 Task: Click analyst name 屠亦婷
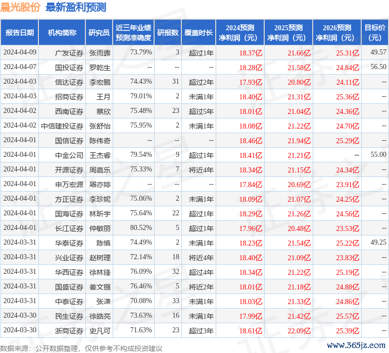tap(100, 185)
